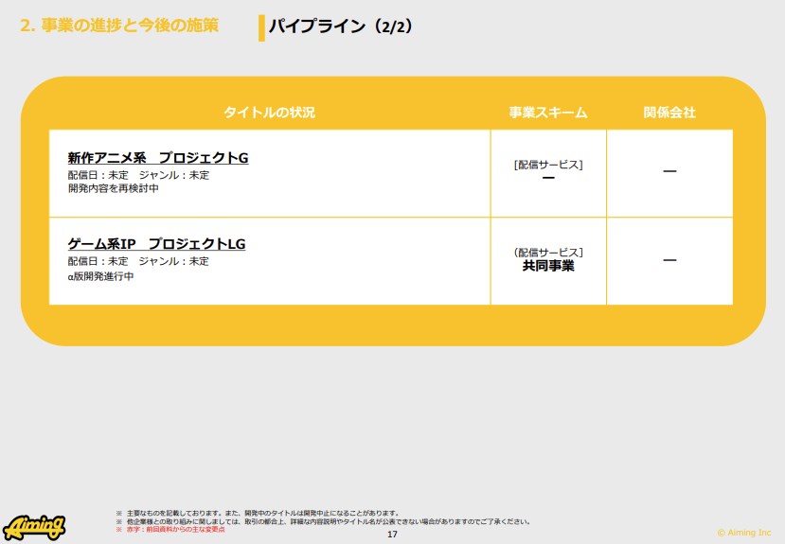Select the パイプライン (2/2) slide title
Viewport: 785px width, 544px height.
(340, 26)
